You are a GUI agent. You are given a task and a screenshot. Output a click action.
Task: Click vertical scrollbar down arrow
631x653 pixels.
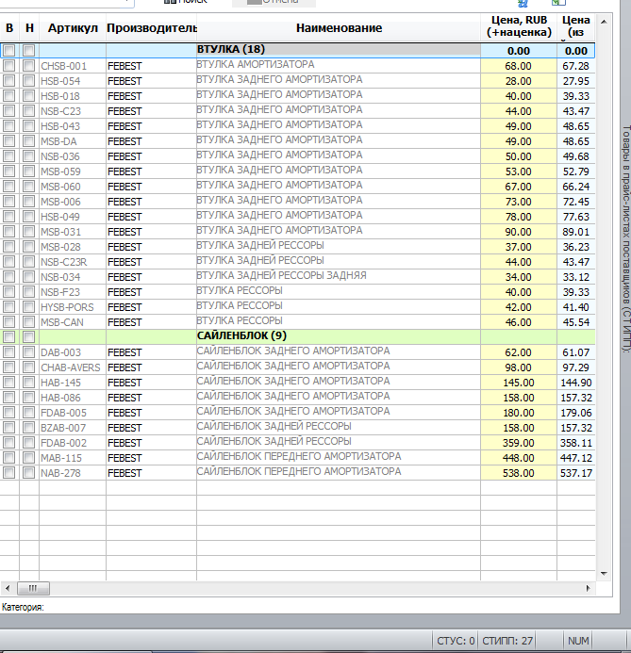(604, 574)
